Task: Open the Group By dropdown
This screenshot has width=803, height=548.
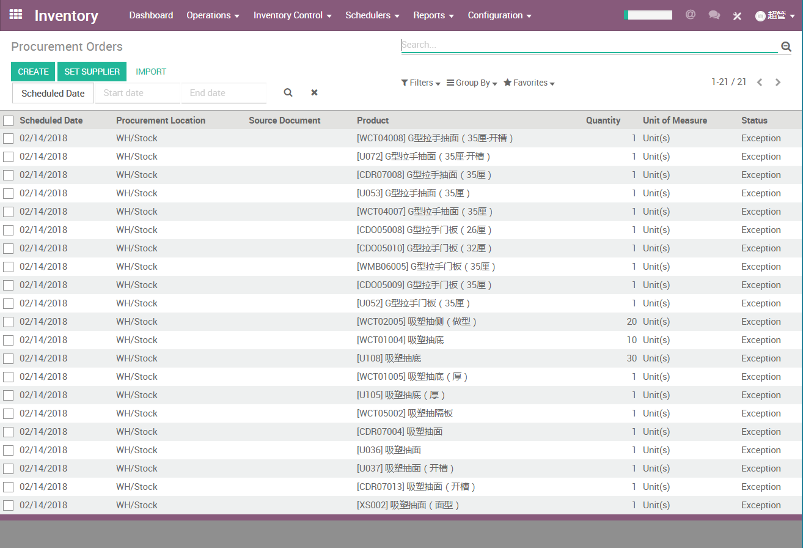Action: 472,83
